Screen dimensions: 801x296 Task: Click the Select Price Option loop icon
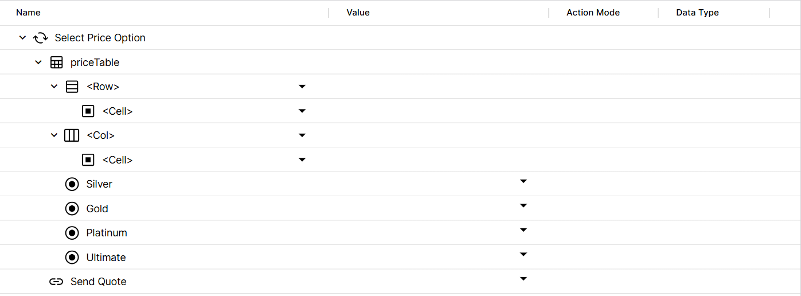(x=40, y=38)
